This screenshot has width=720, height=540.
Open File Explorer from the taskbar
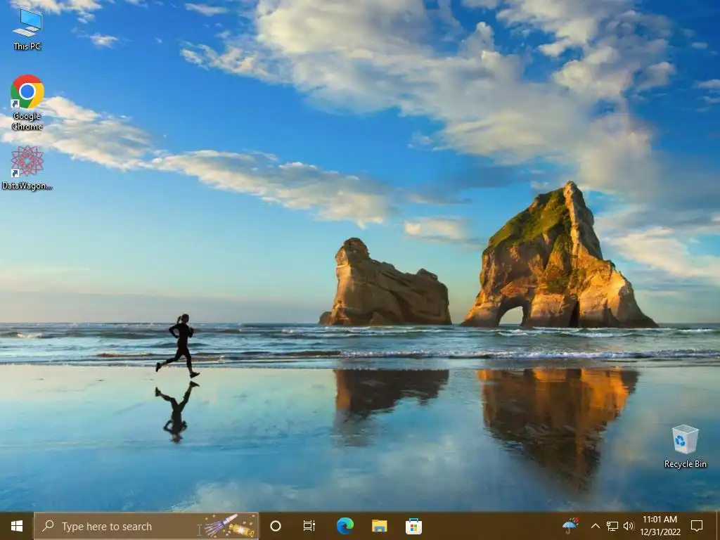pos(379,526)
